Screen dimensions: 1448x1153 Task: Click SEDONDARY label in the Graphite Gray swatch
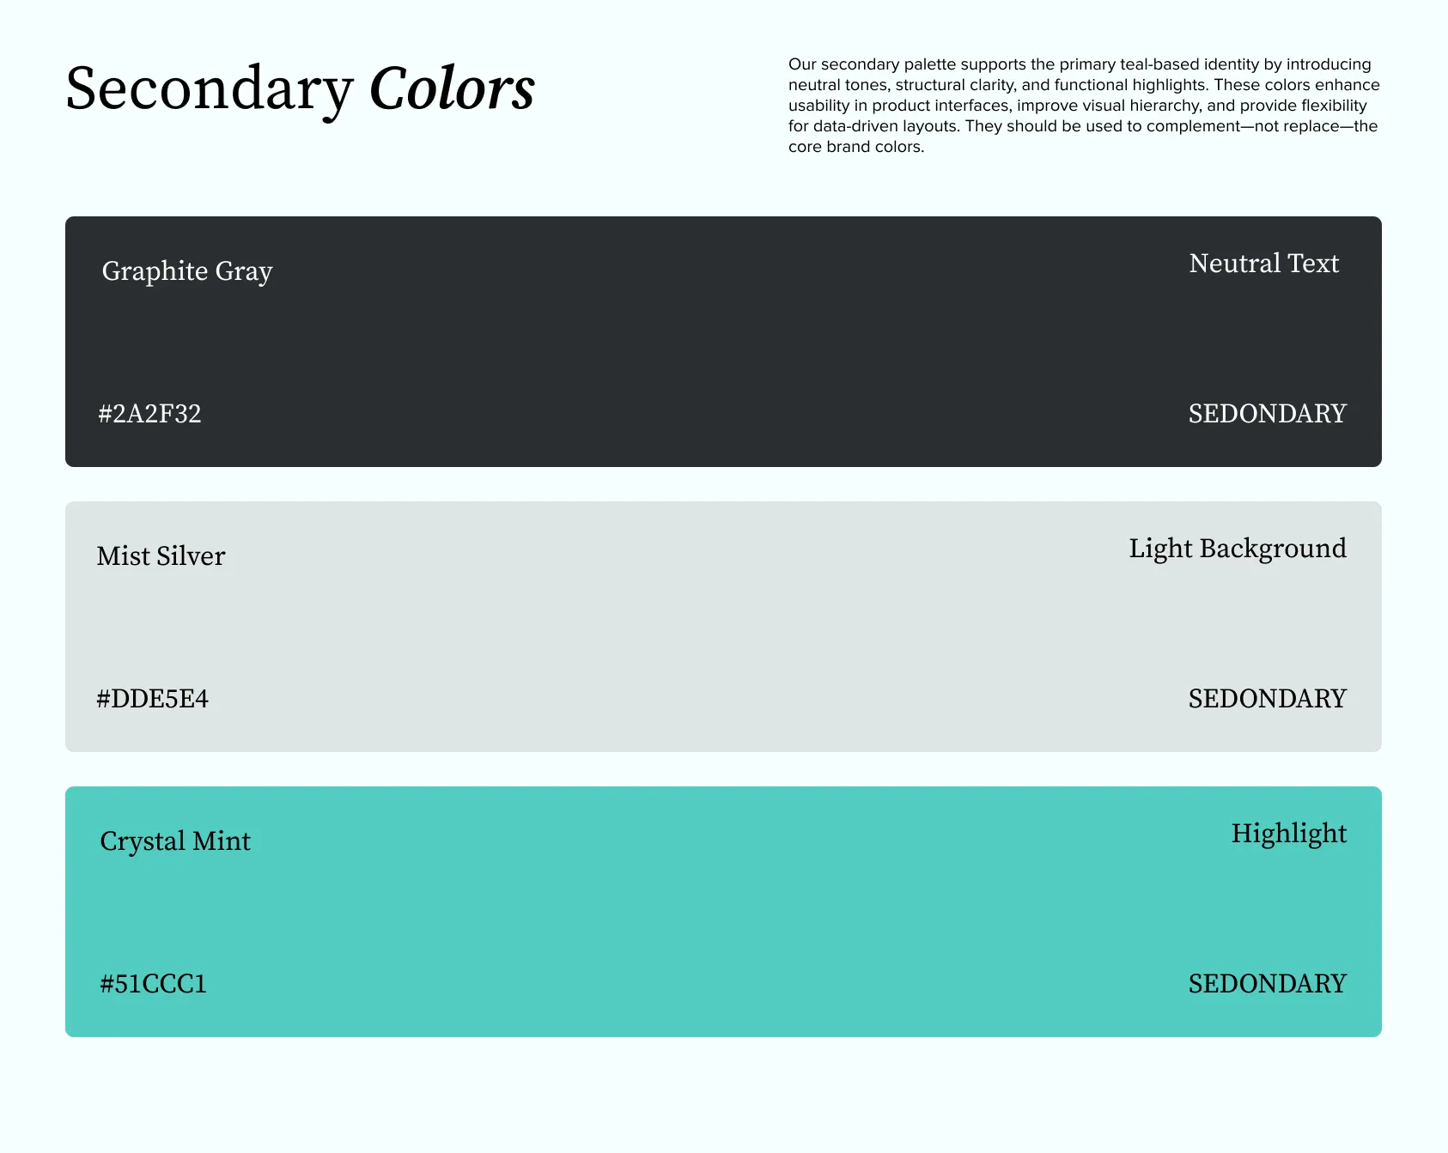1267,414
